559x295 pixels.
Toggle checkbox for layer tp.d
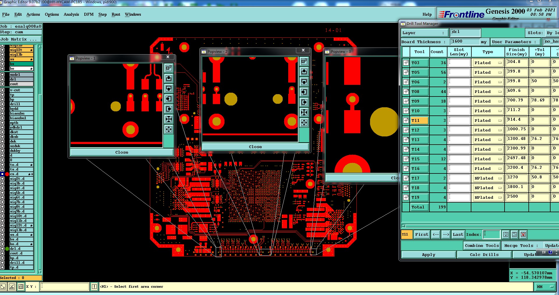coord(2,267)
